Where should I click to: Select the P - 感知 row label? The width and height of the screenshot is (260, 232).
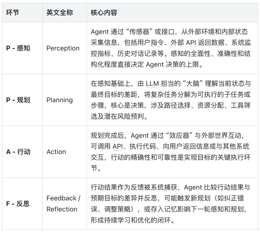(18, 48)
